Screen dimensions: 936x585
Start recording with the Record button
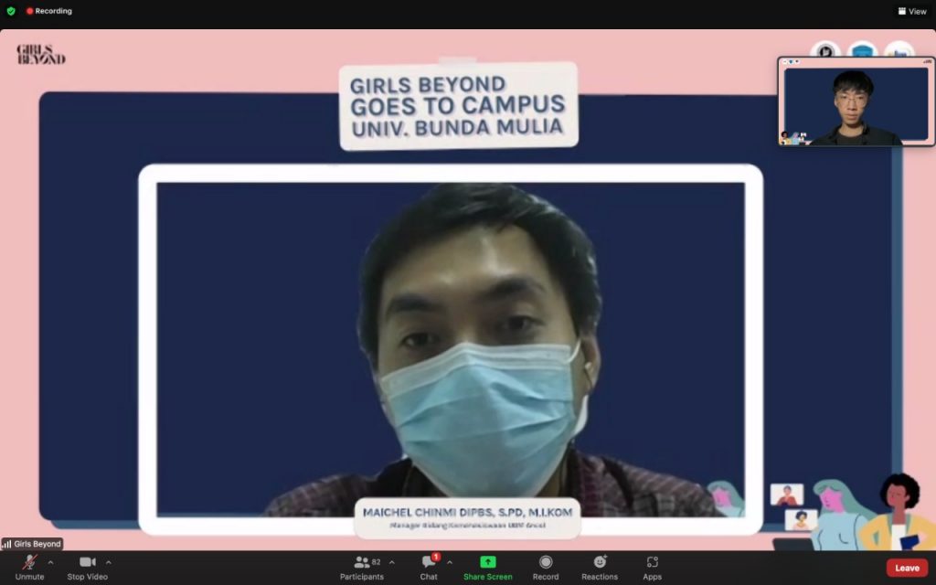tap(546, 568)
